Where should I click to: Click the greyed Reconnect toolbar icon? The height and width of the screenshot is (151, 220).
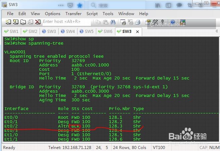coord(31,22)
